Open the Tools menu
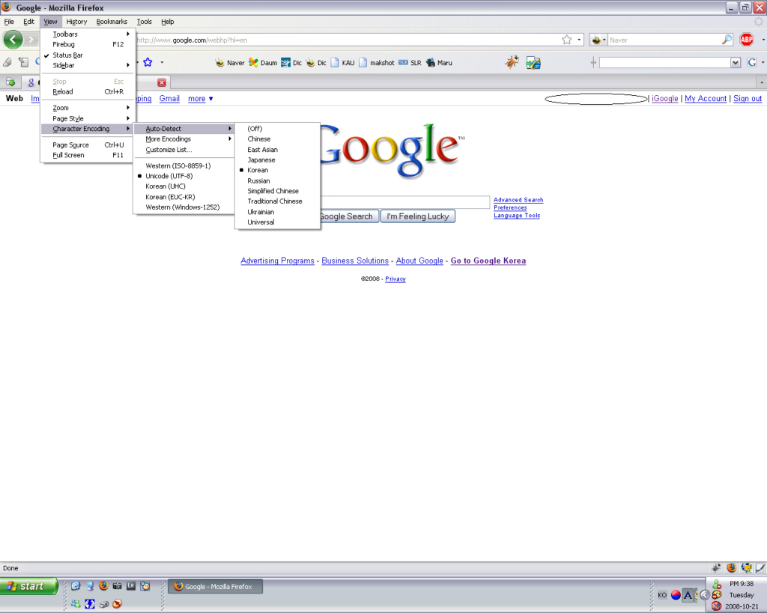This screenshot has height=613, width=767. tap(145, 22)
